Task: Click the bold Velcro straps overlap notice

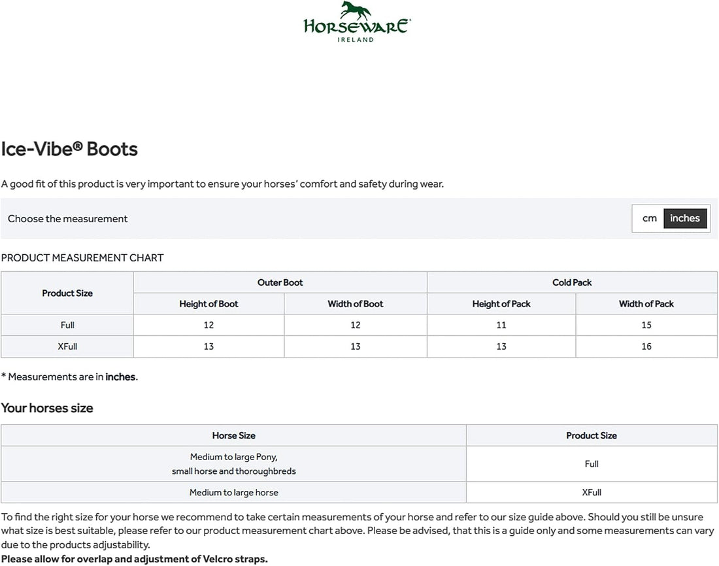Action: (x=135, y=559)
